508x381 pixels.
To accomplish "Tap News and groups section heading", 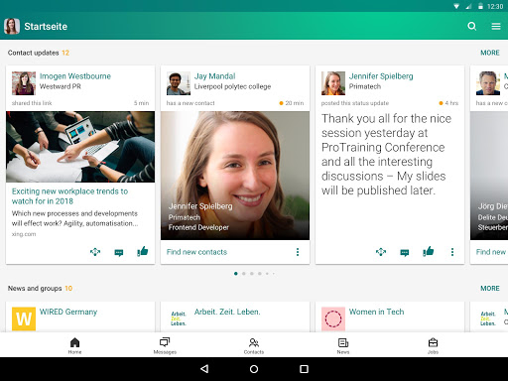I will coord(35,289).
